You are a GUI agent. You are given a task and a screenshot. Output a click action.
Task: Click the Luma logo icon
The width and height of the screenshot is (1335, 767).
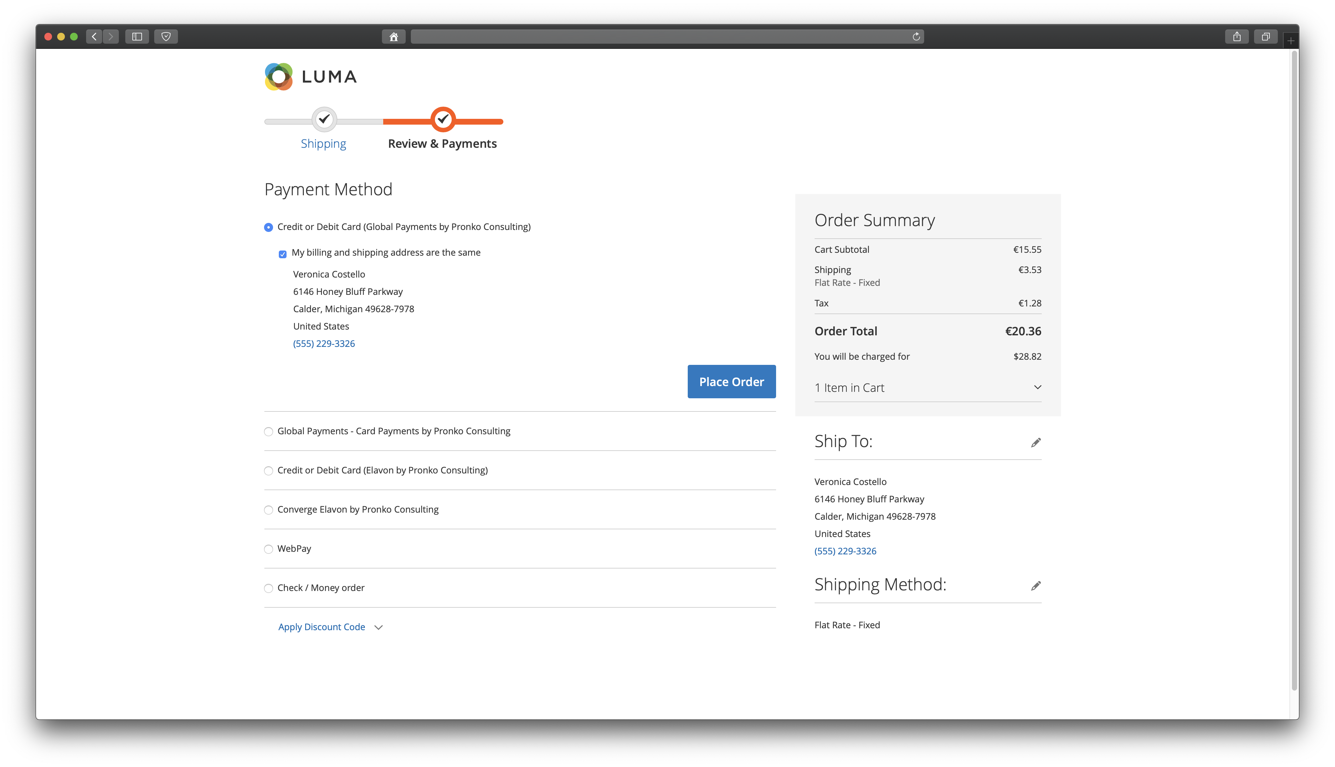click(x=279, y=77)
